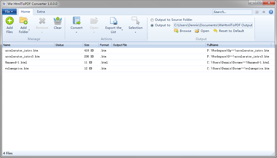Select the volumeprice.htm row
Screen dimensions: 277x158
(x=138, y=69)
